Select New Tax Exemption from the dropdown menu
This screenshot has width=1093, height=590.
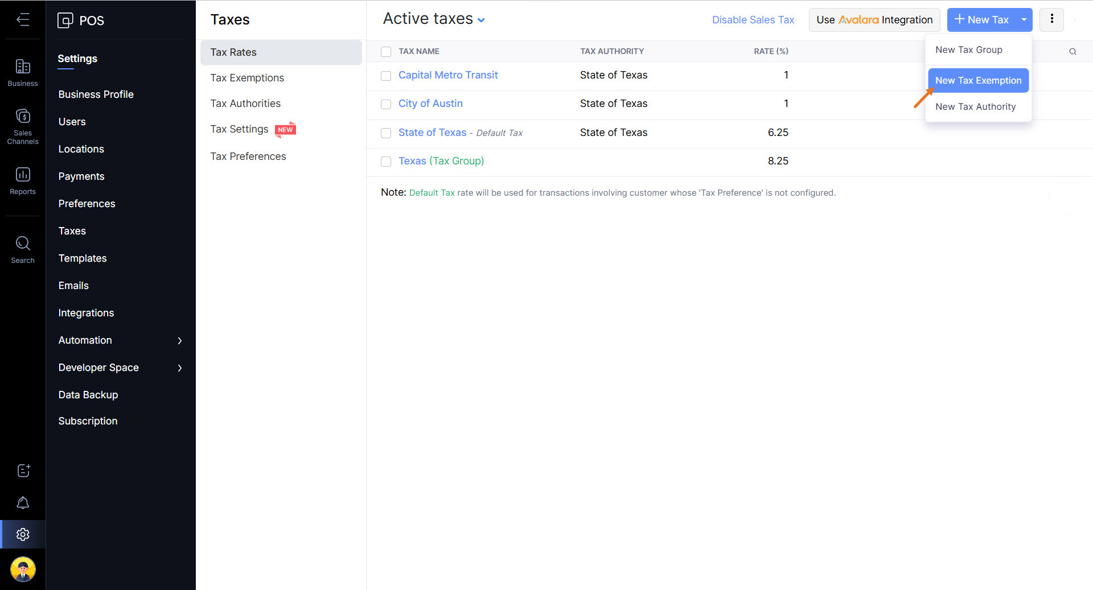pyautogui.click(x=978, y=80)
